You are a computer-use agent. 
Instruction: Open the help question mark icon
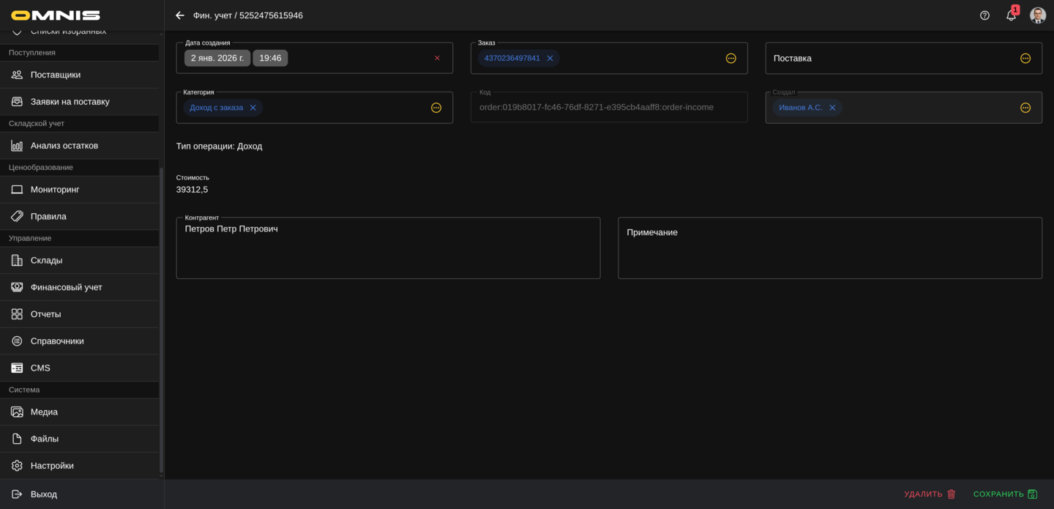pyautogui.click(x=984, y=15)
